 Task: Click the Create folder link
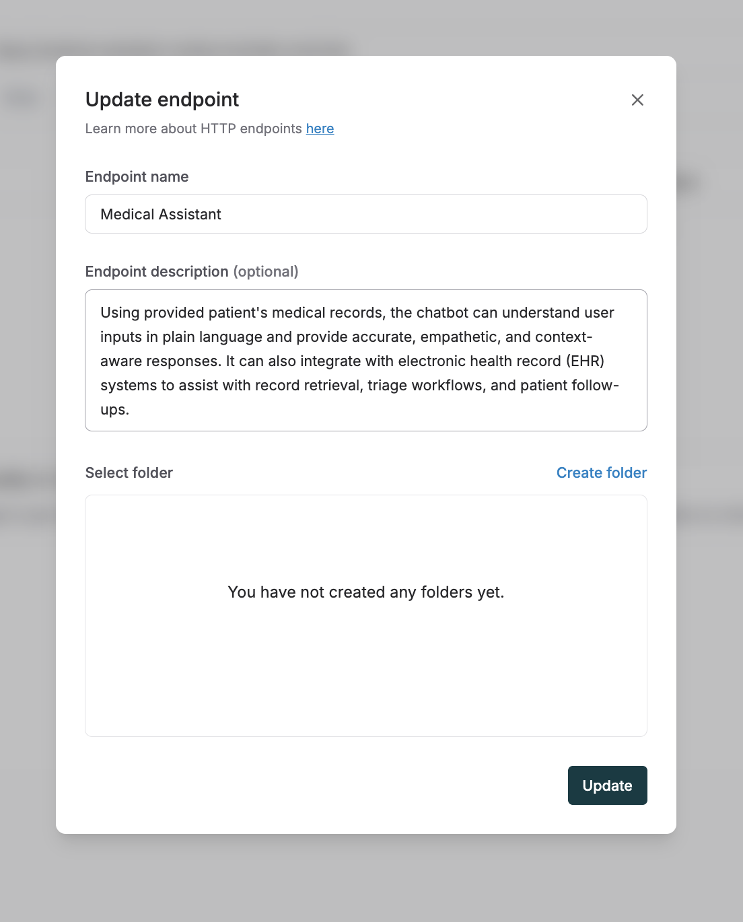601,472
